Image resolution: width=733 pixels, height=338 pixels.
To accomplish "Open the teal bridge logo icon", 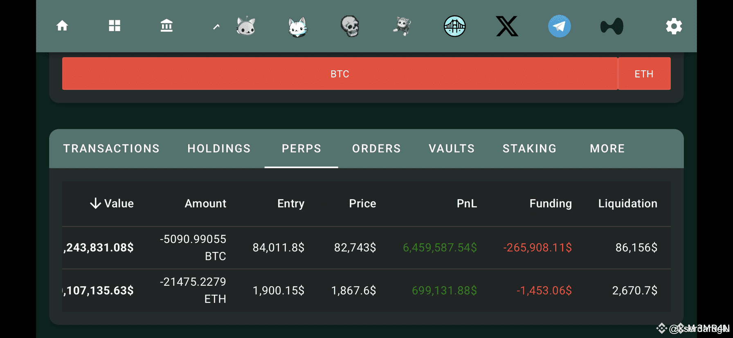I will click(x=455, y=26).
